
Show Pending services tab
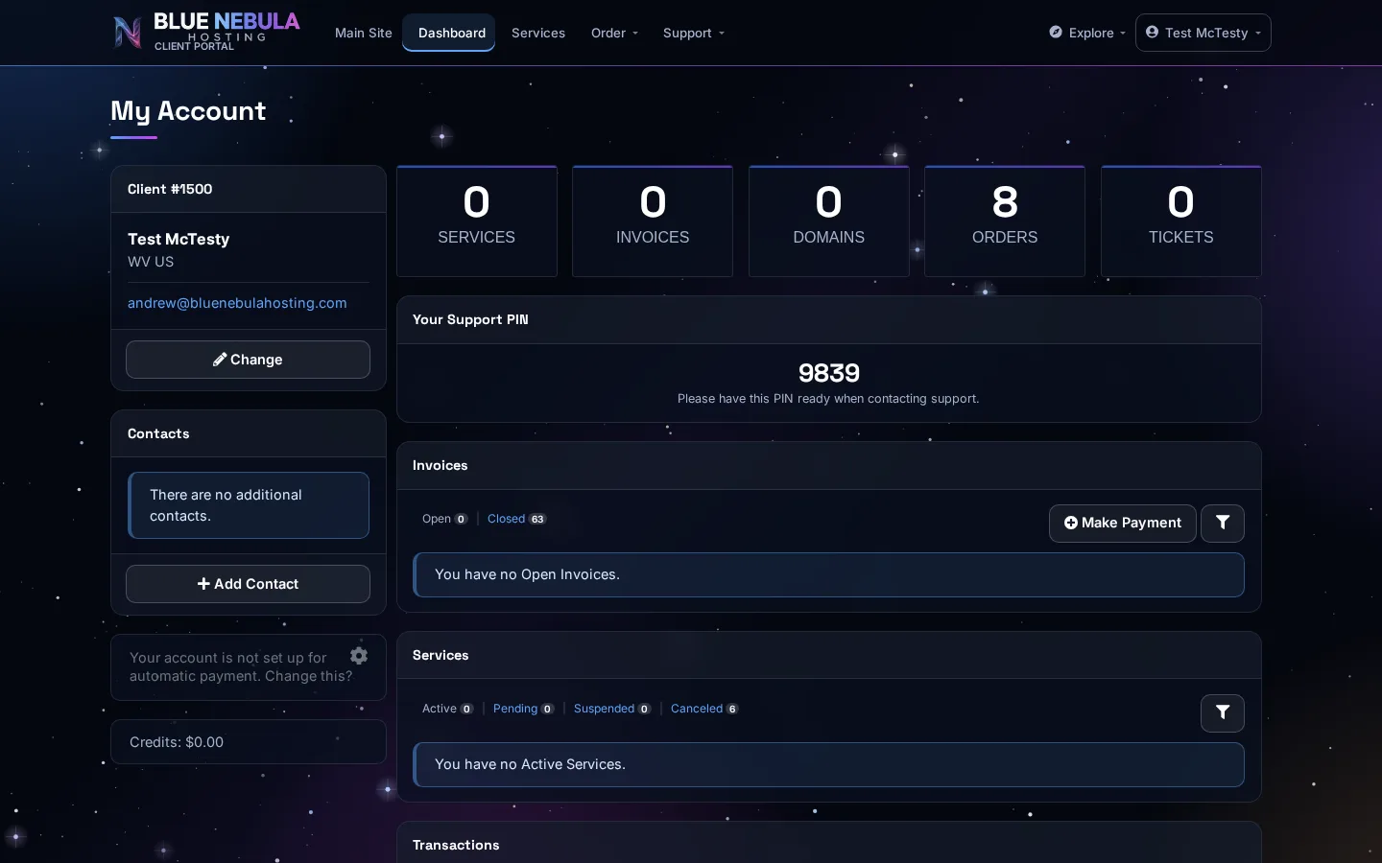click(x=523, y=709)
